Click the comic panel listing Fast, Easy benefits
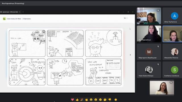Viewport: 182px width, 102px height. pos(65,72)
